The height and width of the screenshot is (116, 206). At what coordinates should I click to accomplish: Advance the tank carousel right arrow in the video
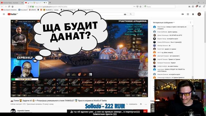[146, 86]
